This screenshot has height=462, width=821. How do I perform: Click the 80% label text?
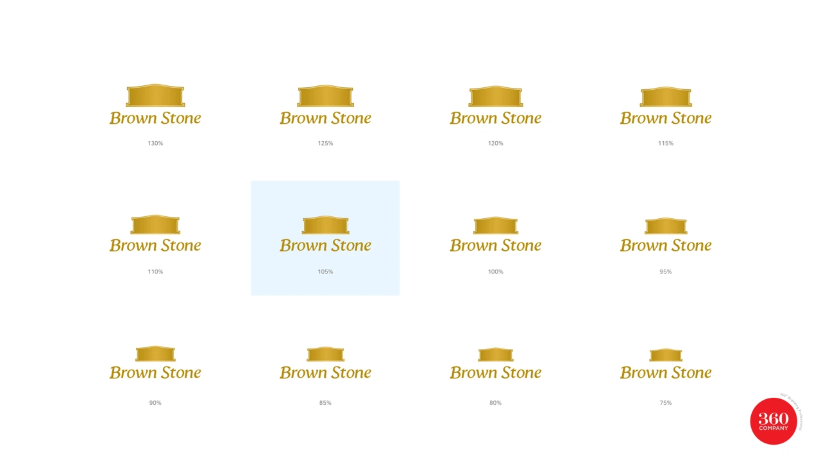[495, 402]
